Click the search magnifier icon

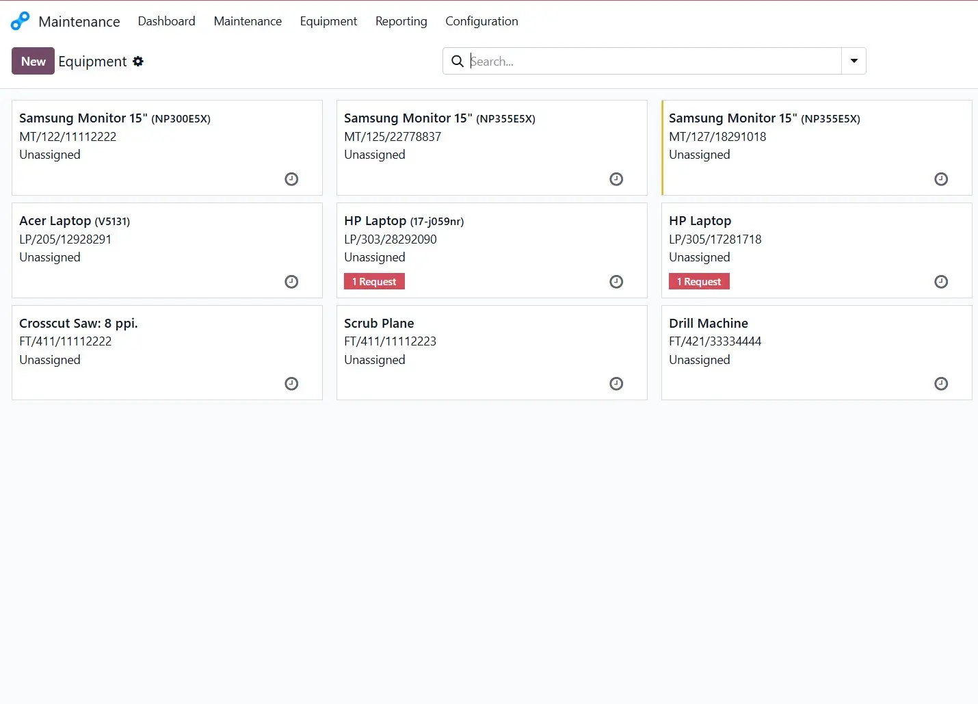click(x=458, y=62)
